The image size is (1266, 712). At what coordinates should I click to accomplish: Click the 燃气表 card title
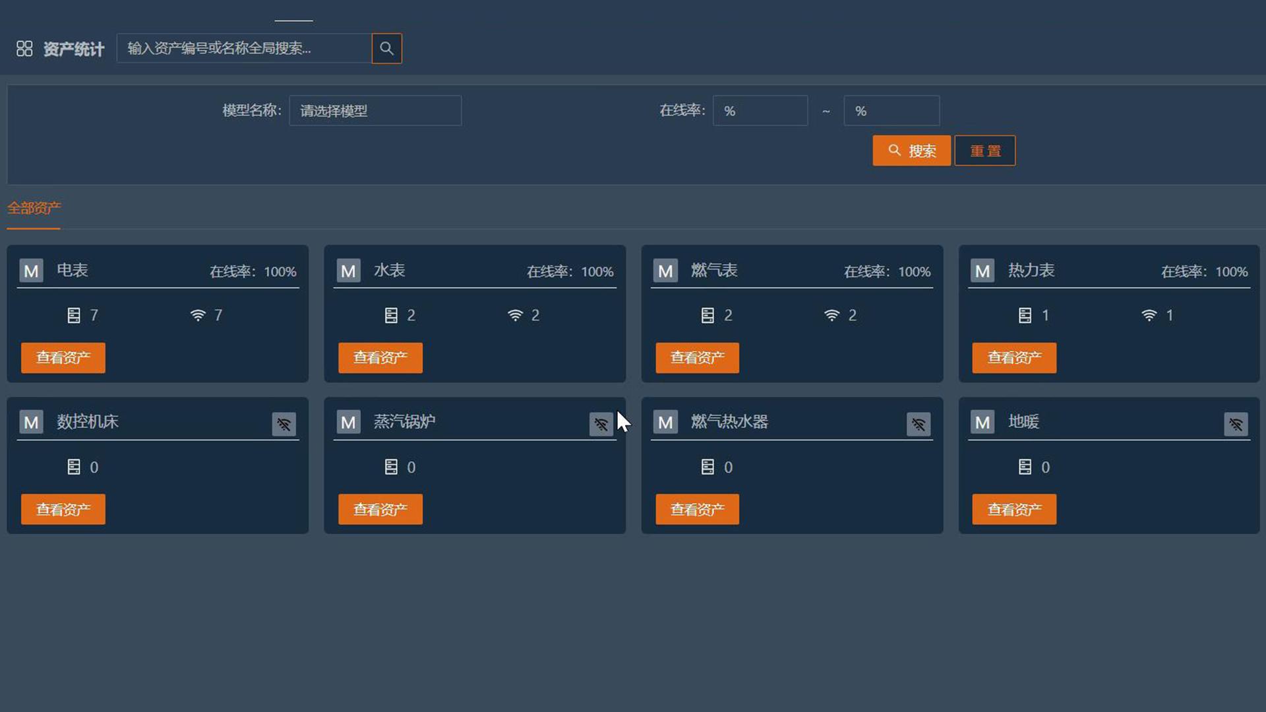[x=714, y=270]
